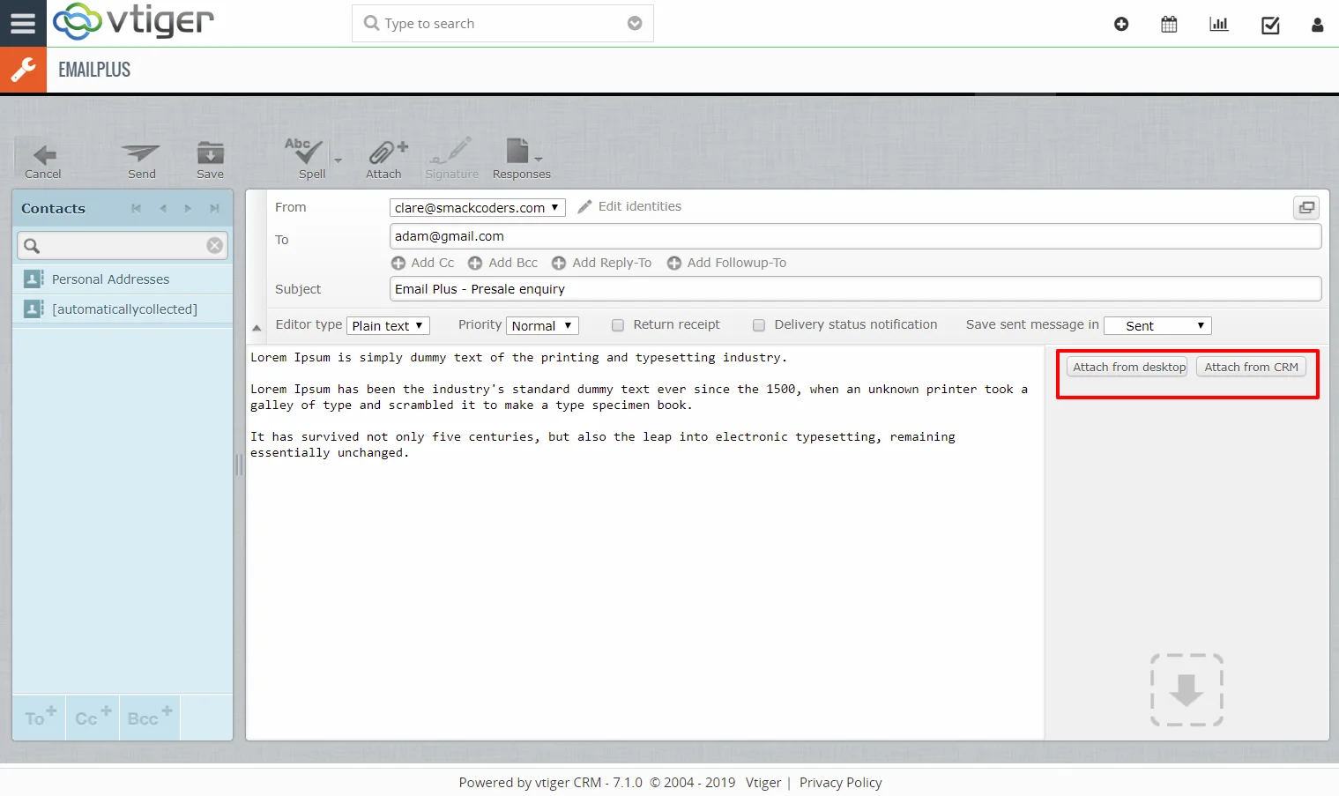Open the Priority dropdown
This screenshot has height=796, width=1339.
[542, 326]
